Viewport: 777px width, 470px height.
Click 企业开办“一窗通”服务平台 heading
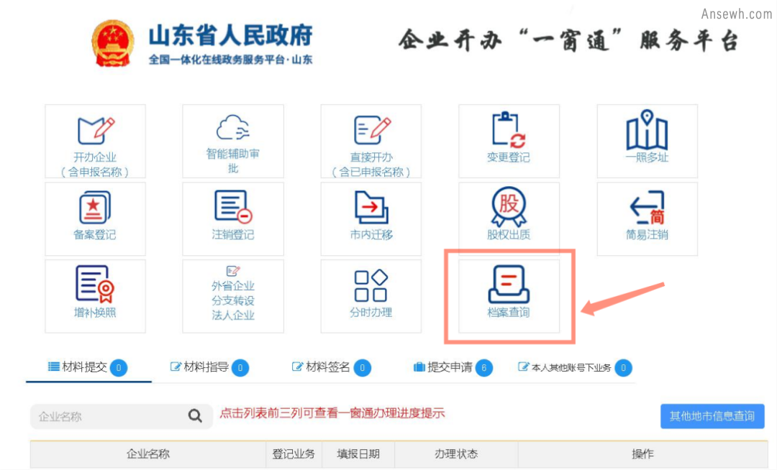tap(569, 40)
